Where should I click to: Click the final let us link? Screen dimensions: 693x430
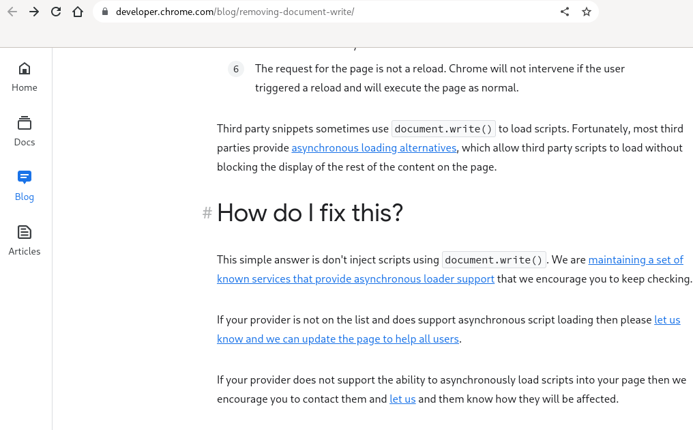point(402,399)
